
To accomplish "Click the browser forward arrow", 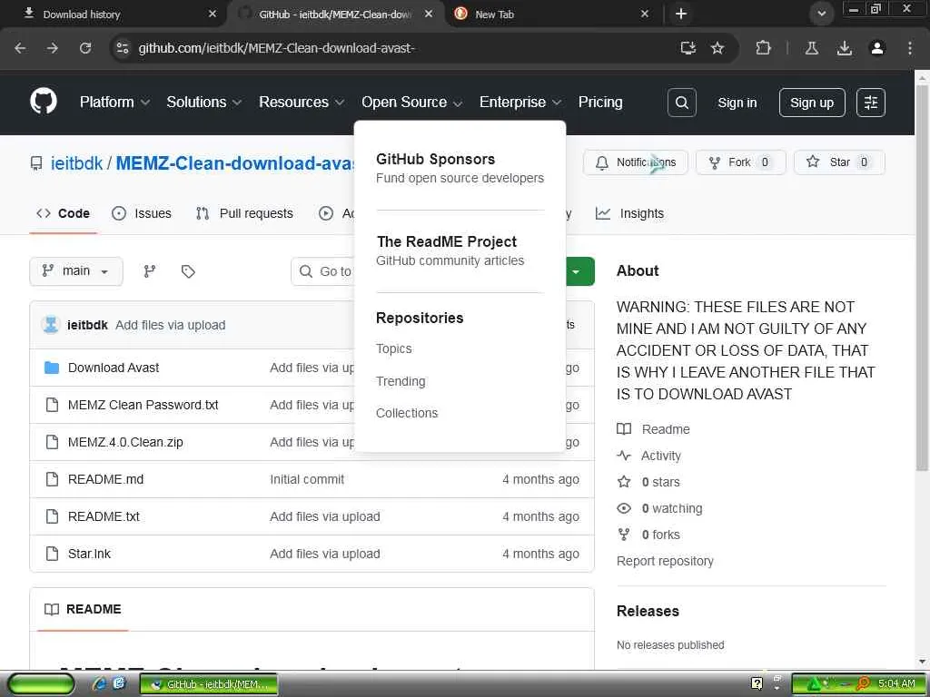I will 52,48.
